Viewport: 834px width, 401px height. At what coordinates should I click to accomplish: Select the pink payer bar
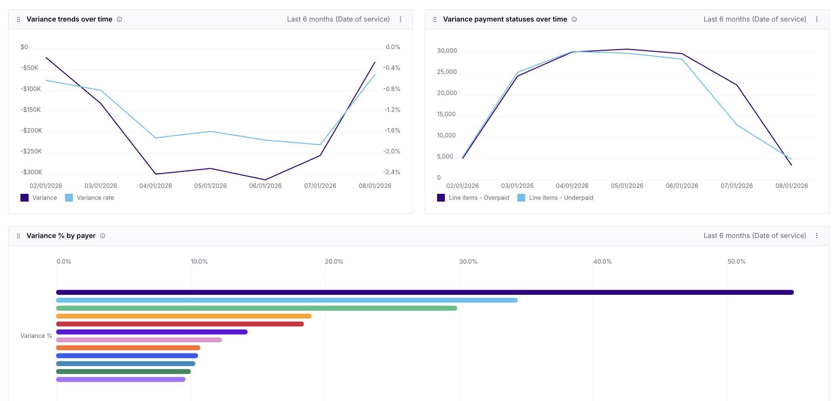139,340
